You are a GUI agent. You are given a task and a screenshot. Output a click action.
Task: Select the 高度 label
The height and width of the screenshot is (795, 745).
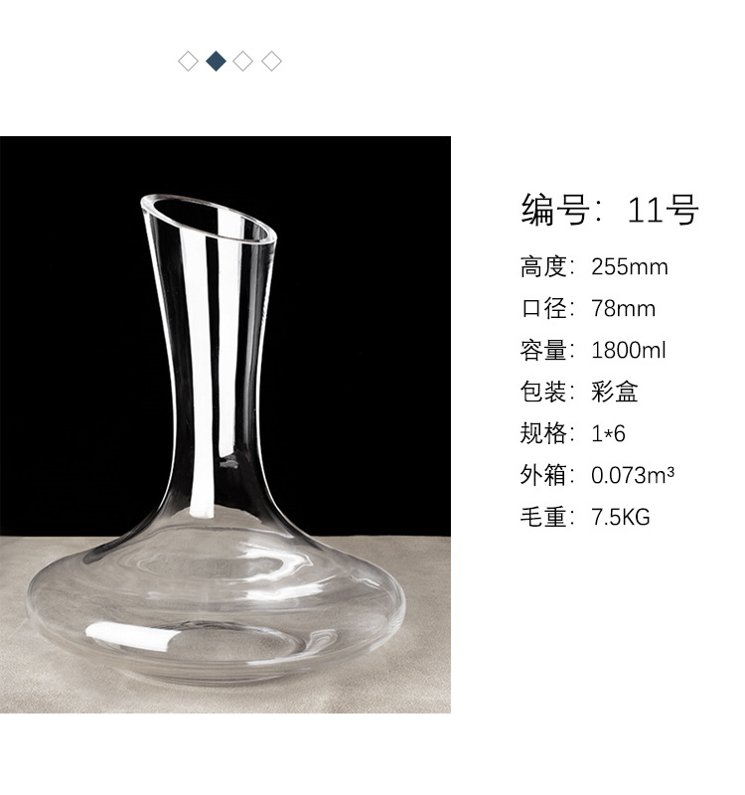pyautogui.click(x=543, y=266)
